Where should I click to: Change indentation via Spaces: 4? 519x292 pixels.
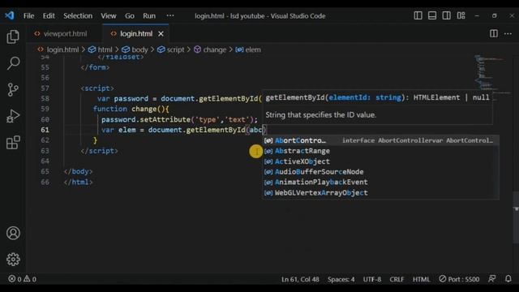(341, 279)
